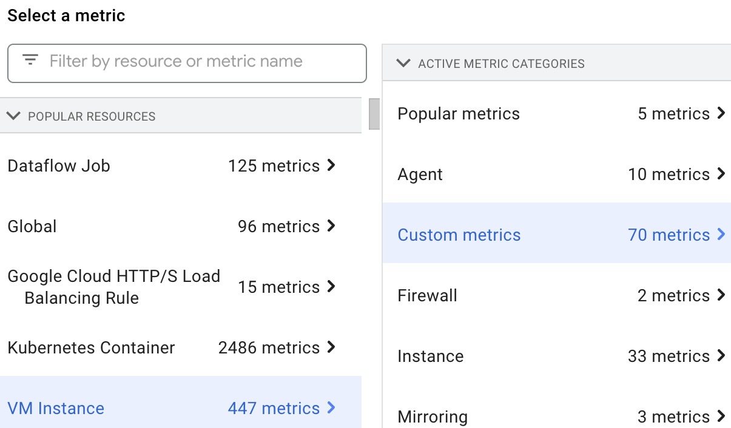The width and height of the screenshot is (731, 428).
Task: Click the arrow next to 125 metrics
Action: [x=331, y=165]
